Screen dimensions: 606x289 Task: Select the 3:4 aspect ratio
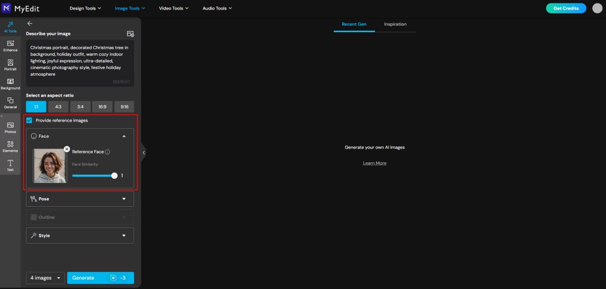click(80, 106)
